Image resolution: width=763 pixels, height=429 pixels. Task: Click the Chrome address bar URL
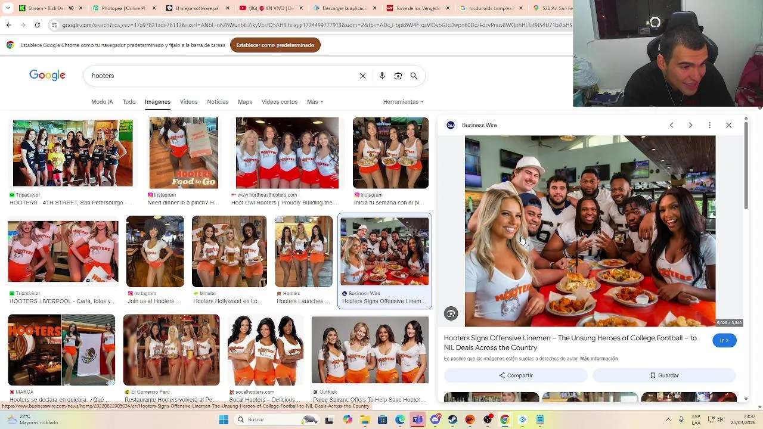(x=316, y=25)
